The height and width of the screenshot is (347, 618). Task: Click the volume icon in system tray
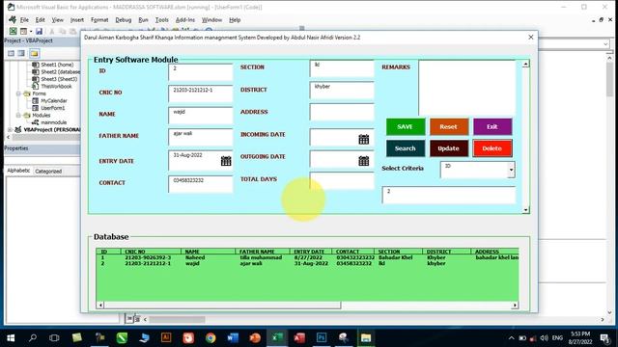tap(545, 338)
